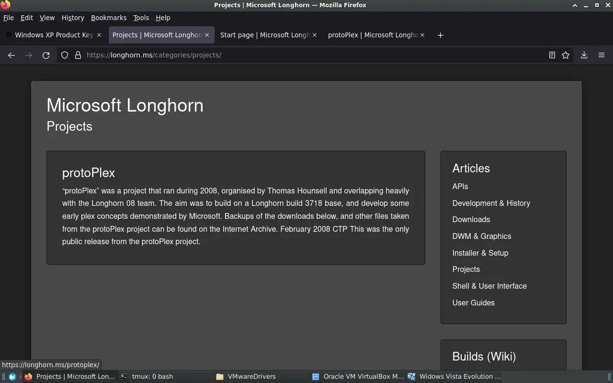Viewport: 613px width, 383px height.
Task: Open the Bookmarks menu
Action: [109, 18]
